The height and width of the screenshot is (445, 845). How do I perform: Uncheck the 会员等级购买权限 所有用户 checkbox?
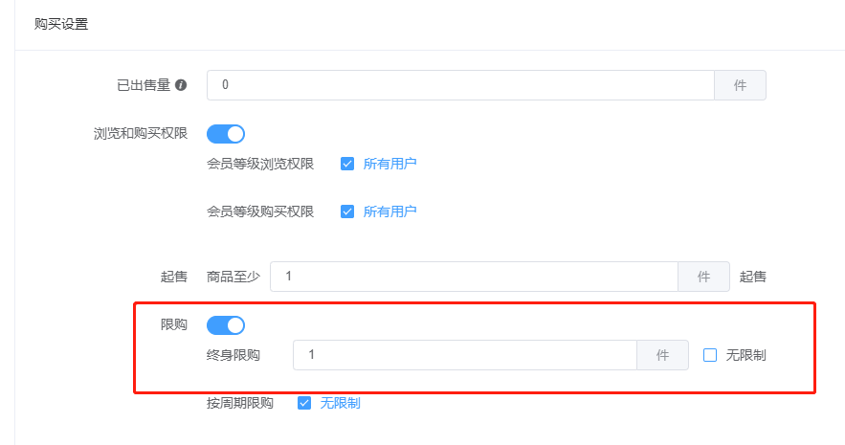click(x=347, y=211)
